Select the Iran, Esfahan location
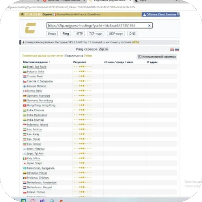The image size is (202, 202). pyautogui.click(x=34, y=129)
